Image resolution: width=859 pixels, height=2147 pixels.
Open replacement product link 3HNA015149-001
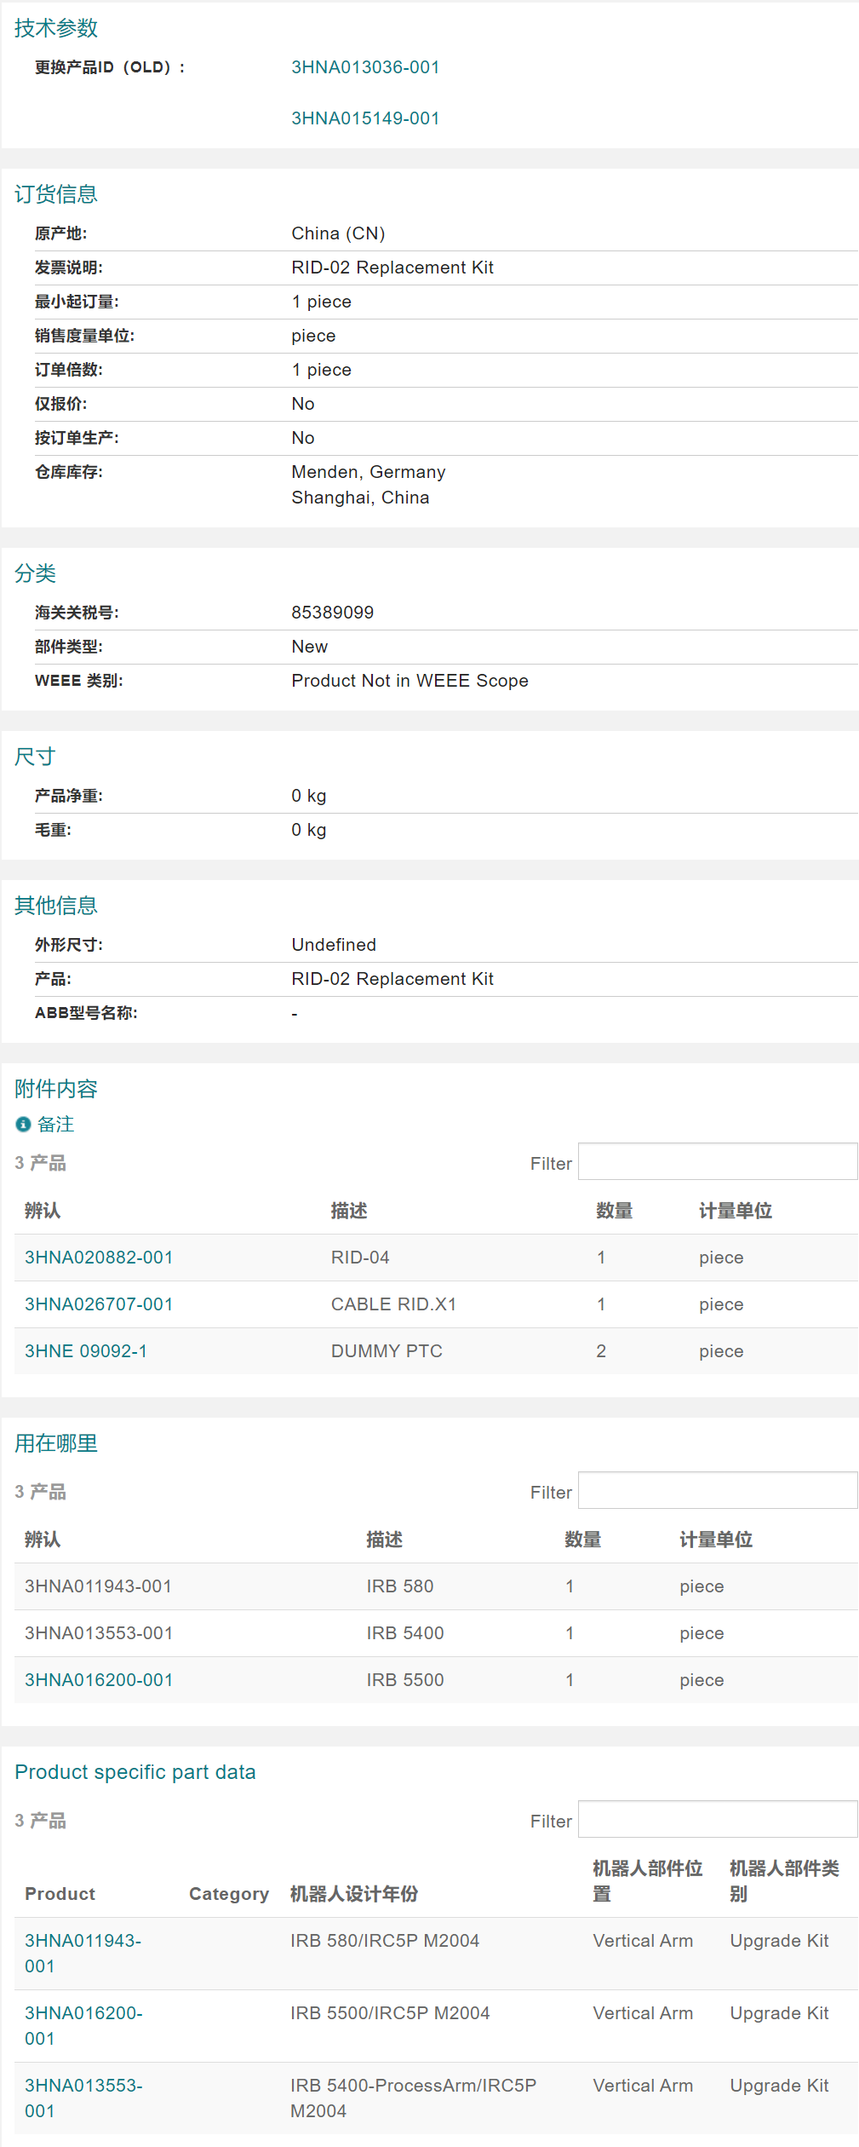click(x=365, y=118)
